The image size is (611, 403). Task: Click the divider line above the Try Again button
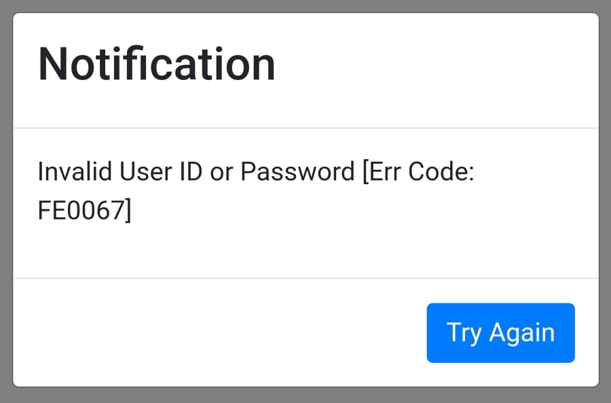(x=305, y=278)
